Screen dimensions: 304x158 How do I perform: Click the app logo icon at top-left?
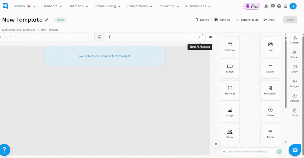pos(5,6)
